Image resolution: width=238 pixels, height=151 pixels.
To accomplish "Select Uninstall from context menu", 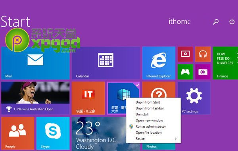I will coord(154,114).
